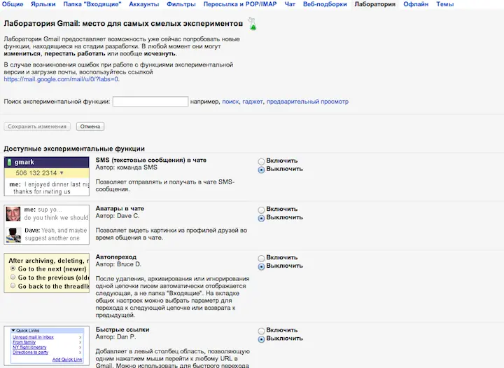Click the Доступные экспериментальные функции heading

74,149
